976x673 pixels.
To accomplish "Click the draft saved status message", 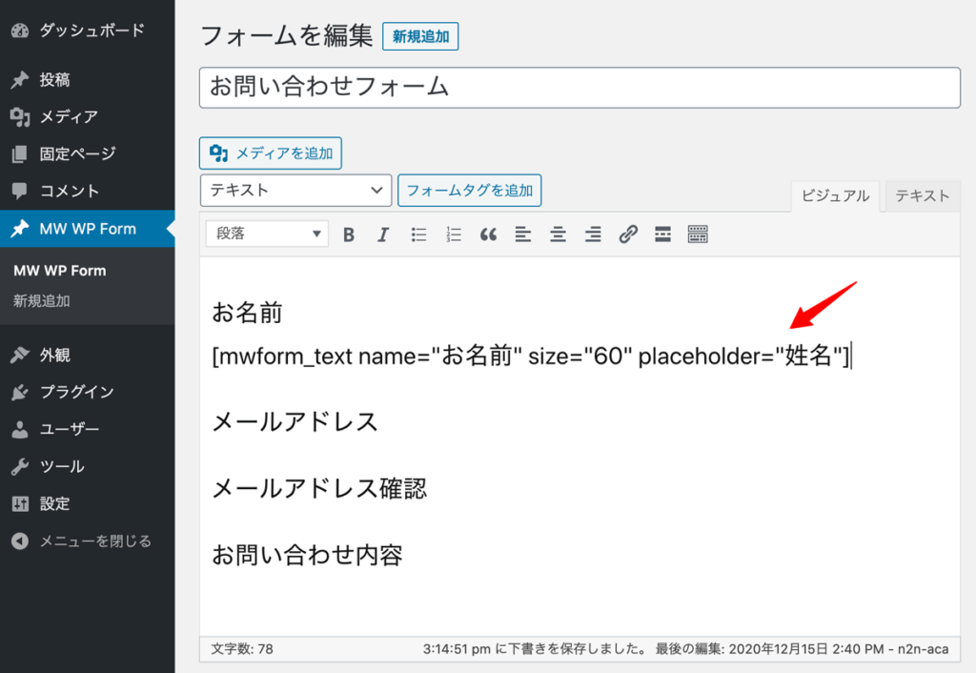I will [536, 649].
